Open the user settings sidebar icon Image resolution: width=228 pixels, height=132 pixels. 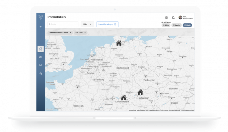coord(40,73)
